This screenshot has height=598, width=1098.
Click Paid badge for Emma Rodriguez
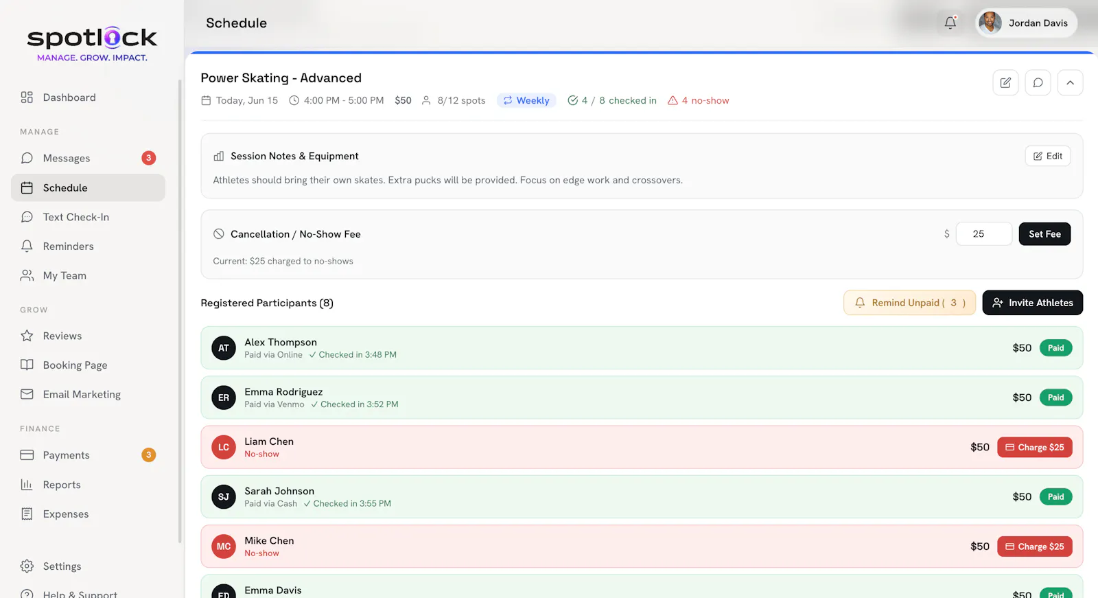(1055, 398)
